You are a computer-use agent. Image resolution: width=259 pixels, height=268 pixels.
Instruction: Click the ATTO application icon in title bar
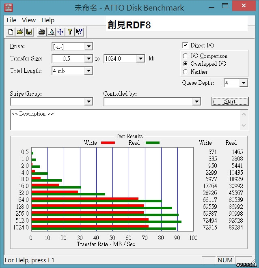pyautogui.click(x=9, y=8)
